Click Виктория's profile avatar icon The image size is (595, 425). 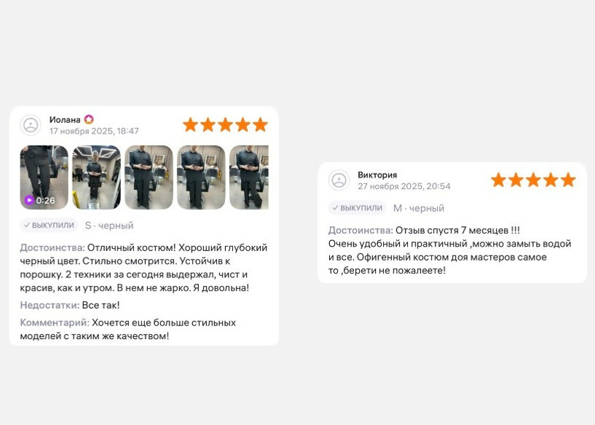point(339,180)
